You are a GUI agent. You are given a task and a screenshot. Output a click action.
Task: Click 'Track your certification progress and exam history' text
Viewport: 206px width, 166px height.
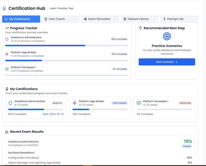(36, 93)
